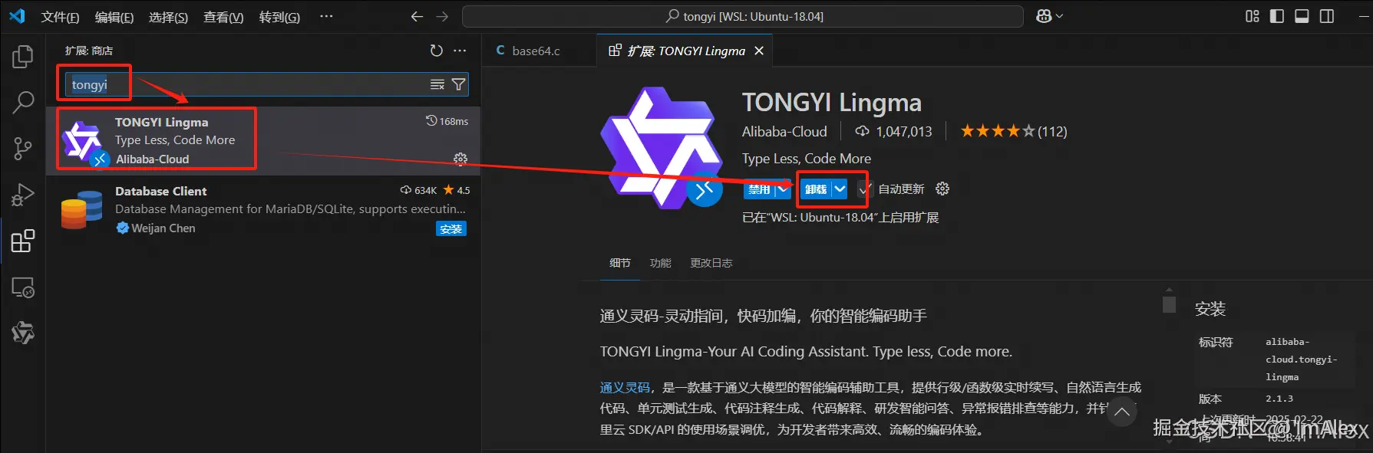The height and width of the screenshot is (453, 1373).
Task: Switch to the Details tab
Action: pyautogui.click(x=620, y=263)
